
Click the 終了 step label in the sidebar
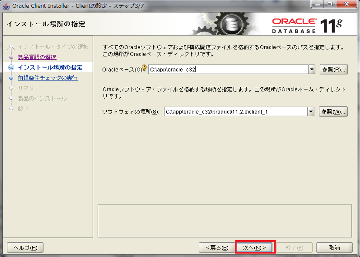[x=23, y=109]
